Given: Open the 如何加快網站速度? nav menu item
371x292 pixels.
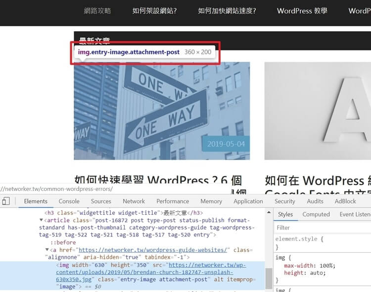Looking at the screenshot, I should click(227, 11).
